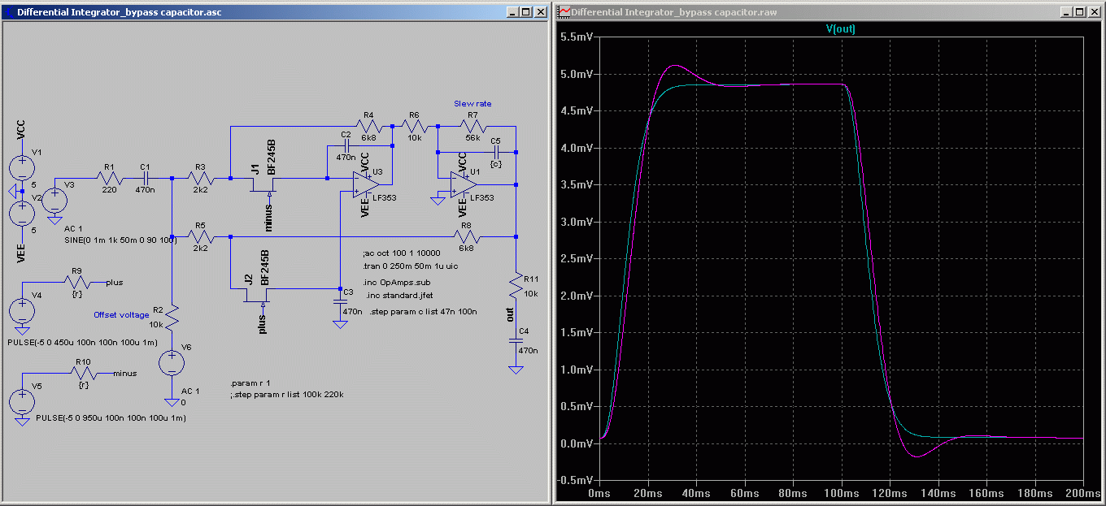Screen dimensions: 1106x506
Task: Click the R7 56k resistor
Action: [x=472, y=127]
